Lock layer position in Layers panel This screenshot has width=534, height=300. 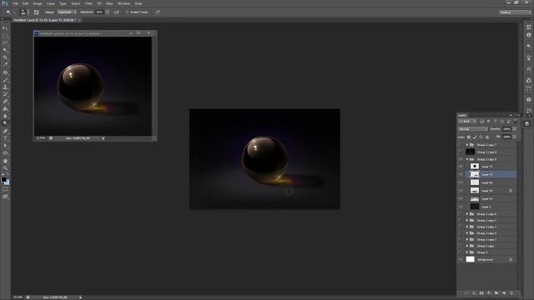click(x=481, y=137)
